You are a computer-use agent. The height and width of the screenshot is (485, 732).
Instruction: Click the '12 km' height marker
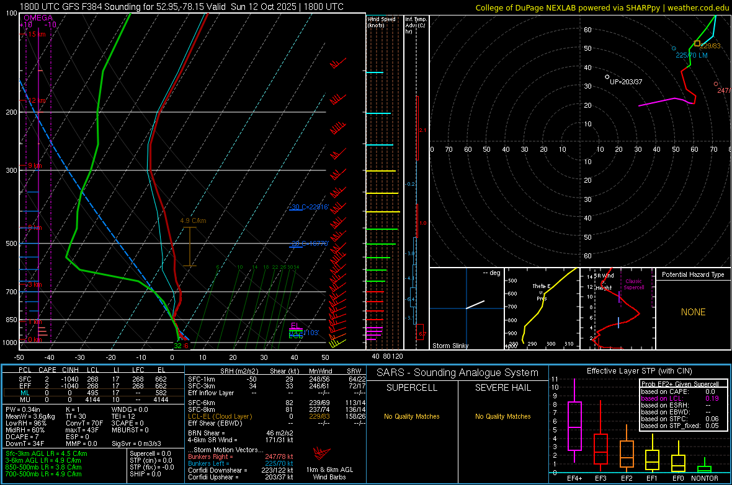point(37,101)
